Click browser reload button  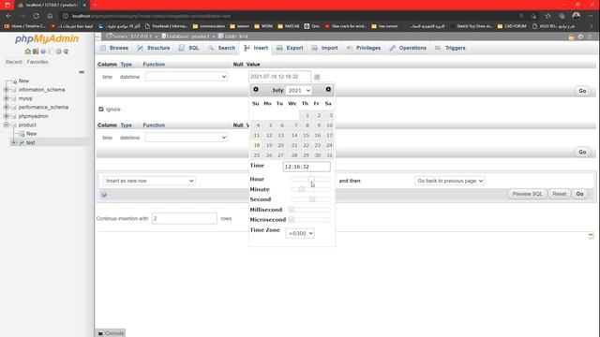point(36,16)
